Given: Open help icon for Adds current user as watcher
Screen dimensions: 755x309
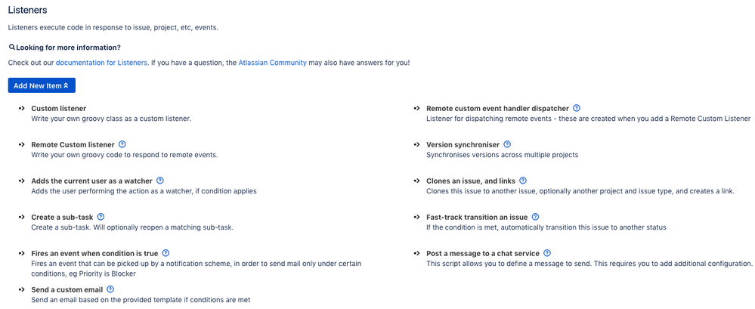Looking at the screenshot, I should (x=160, y=181).
